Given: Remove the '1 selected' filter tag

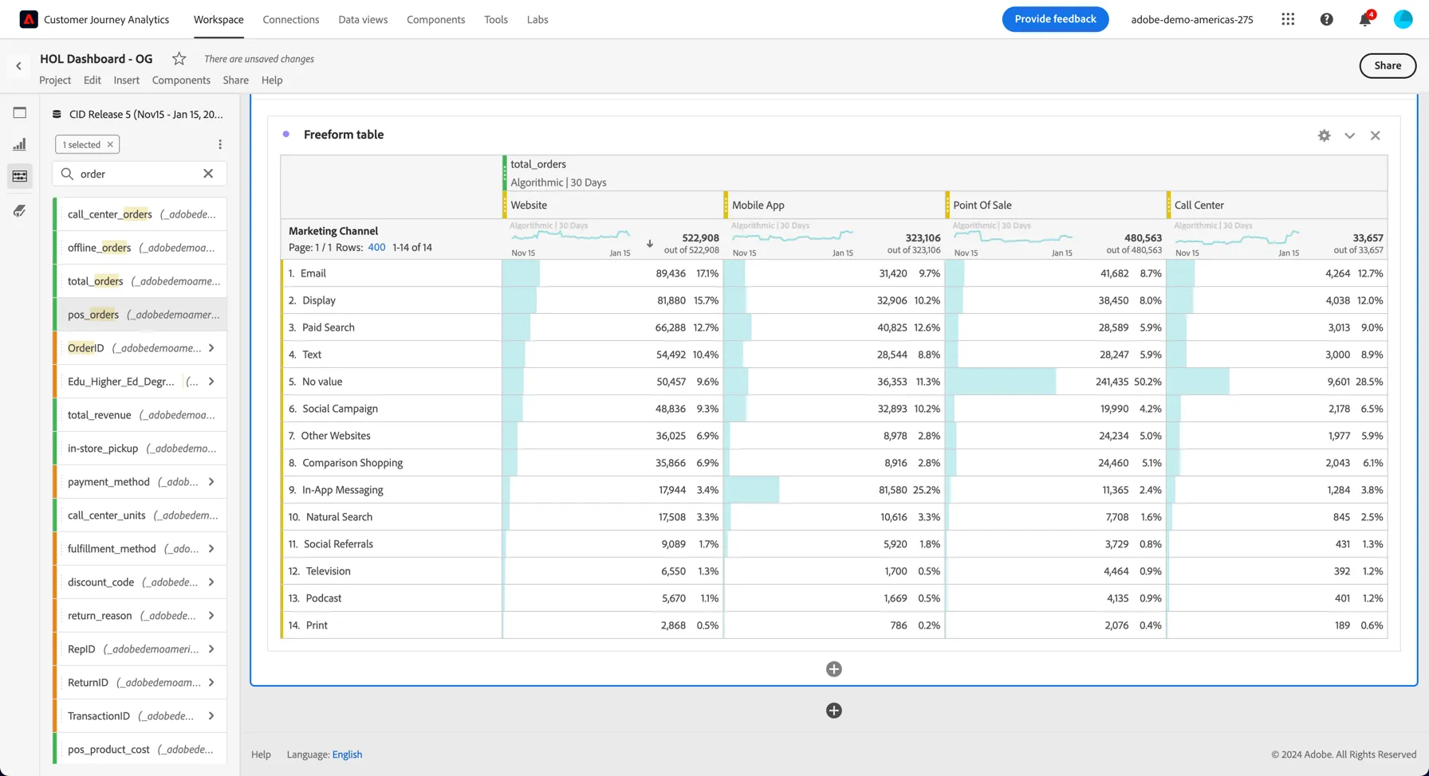Looking at the screenshot, I should coord(110,144).
